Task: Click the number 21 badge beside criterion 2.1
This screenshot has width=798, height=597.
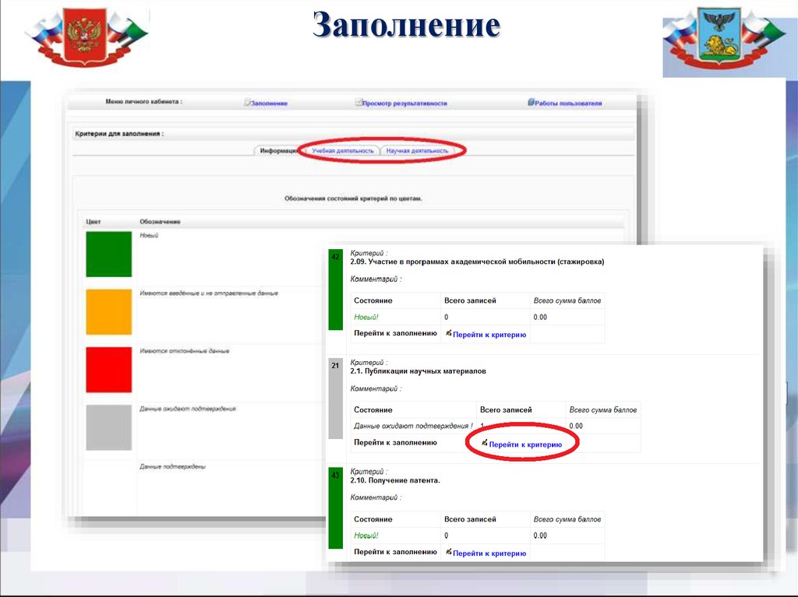Action: pyautogui.click(x=335, y=366)
